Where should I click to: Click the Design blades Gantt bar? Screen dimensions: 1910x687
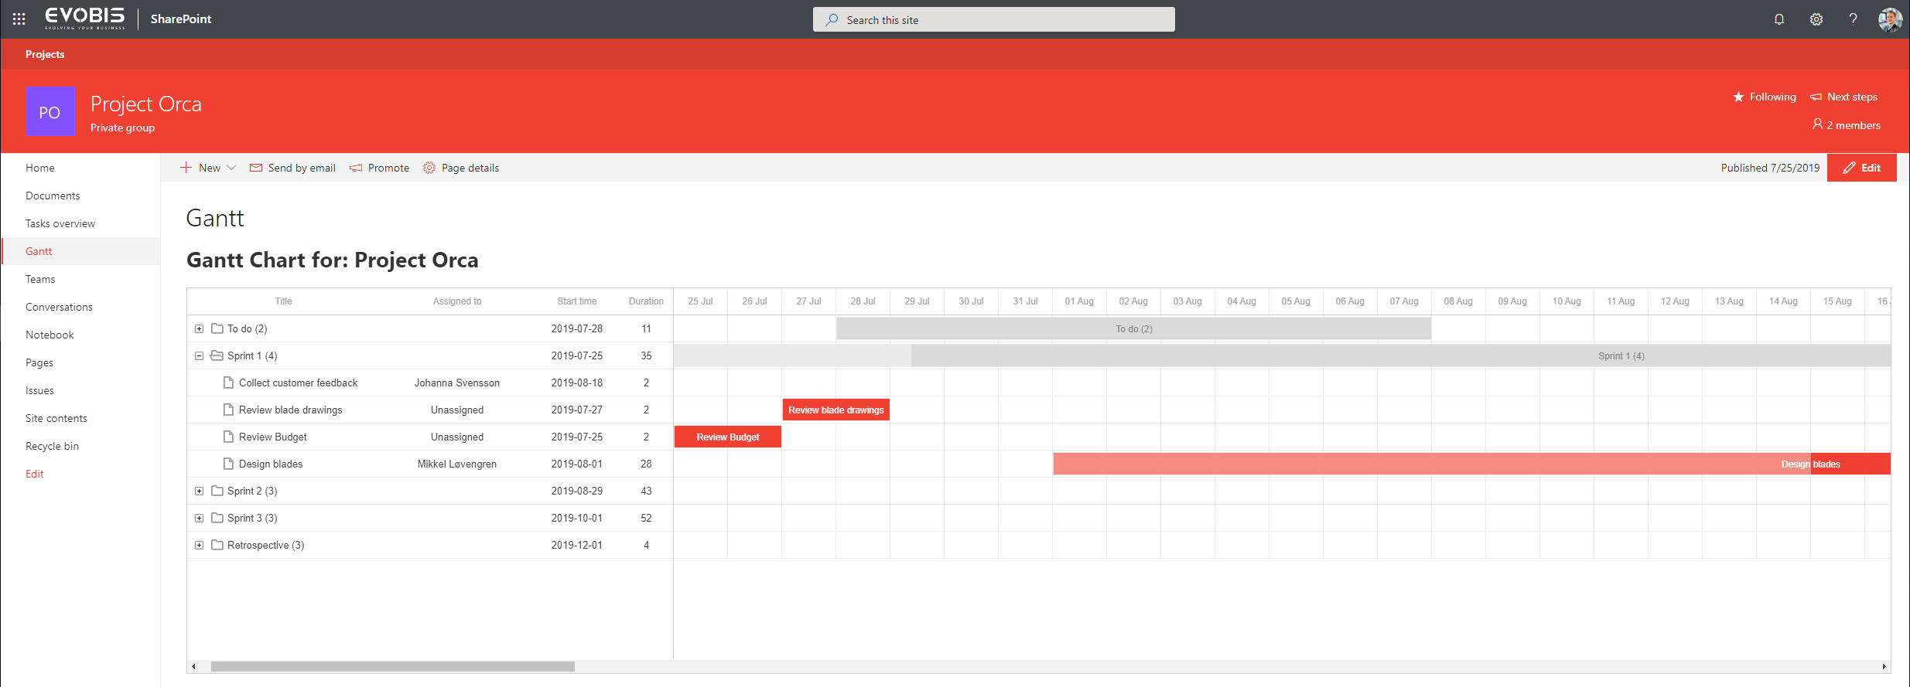(x=1470, y=464)
